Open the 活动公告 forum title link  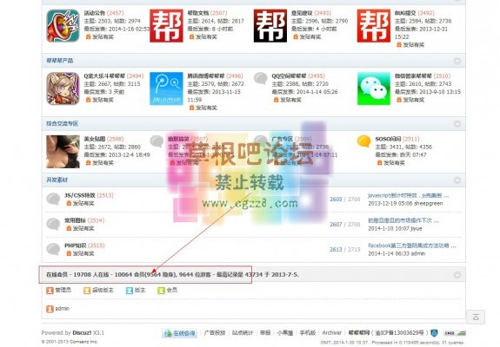[x=95, y=13]
